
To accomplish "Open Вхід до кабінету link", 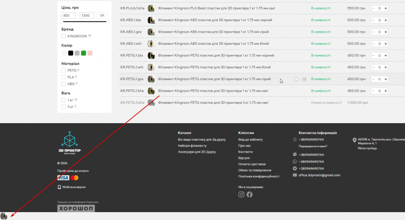I will click(250, 139).
